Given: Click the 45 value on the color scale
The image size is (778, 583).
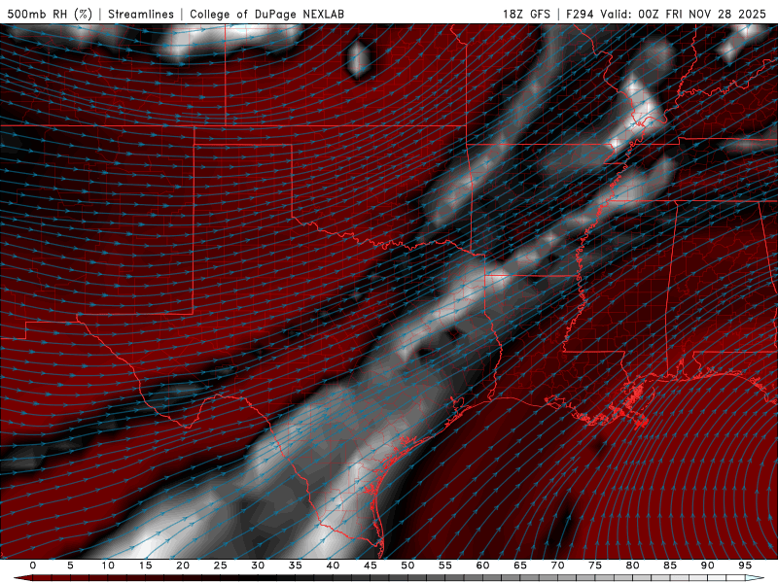Looking at the screenshot, I should (x=371, y=566).
